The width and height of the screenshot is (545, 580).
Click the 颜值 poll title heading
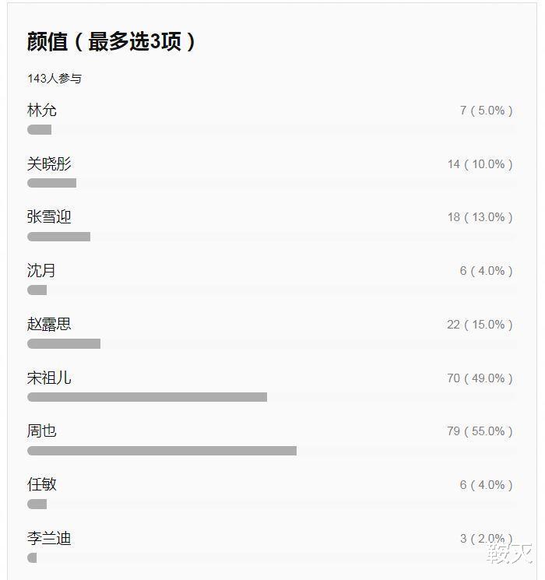tap(111, 41)
